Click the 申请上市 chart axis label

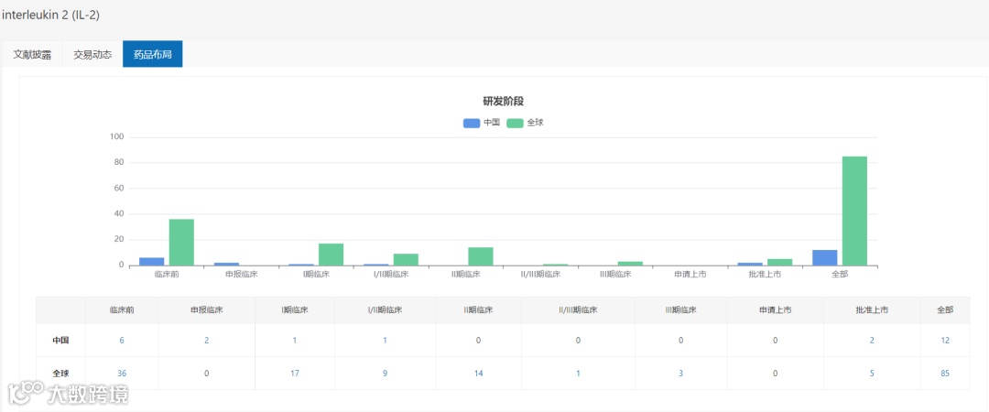tap(690, 275)
